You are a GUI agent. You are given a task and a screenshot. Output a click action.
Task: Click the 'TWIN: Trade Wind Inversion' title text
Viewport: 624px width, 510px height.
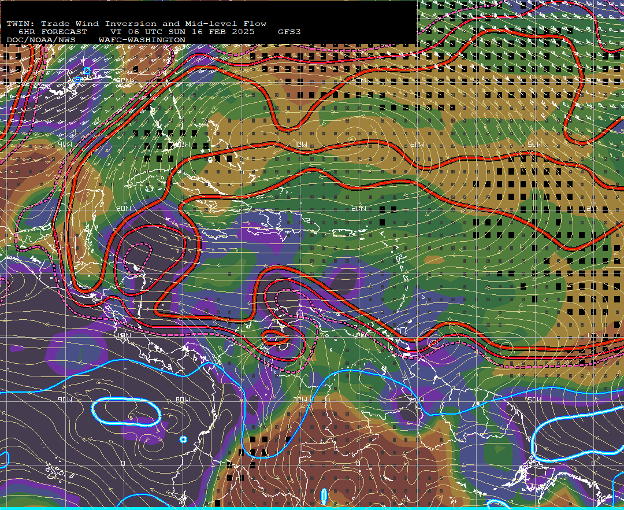click(x=81, y=24)
